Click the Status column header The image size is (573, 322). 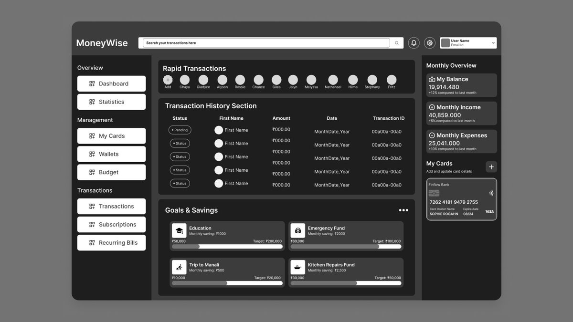180,118
